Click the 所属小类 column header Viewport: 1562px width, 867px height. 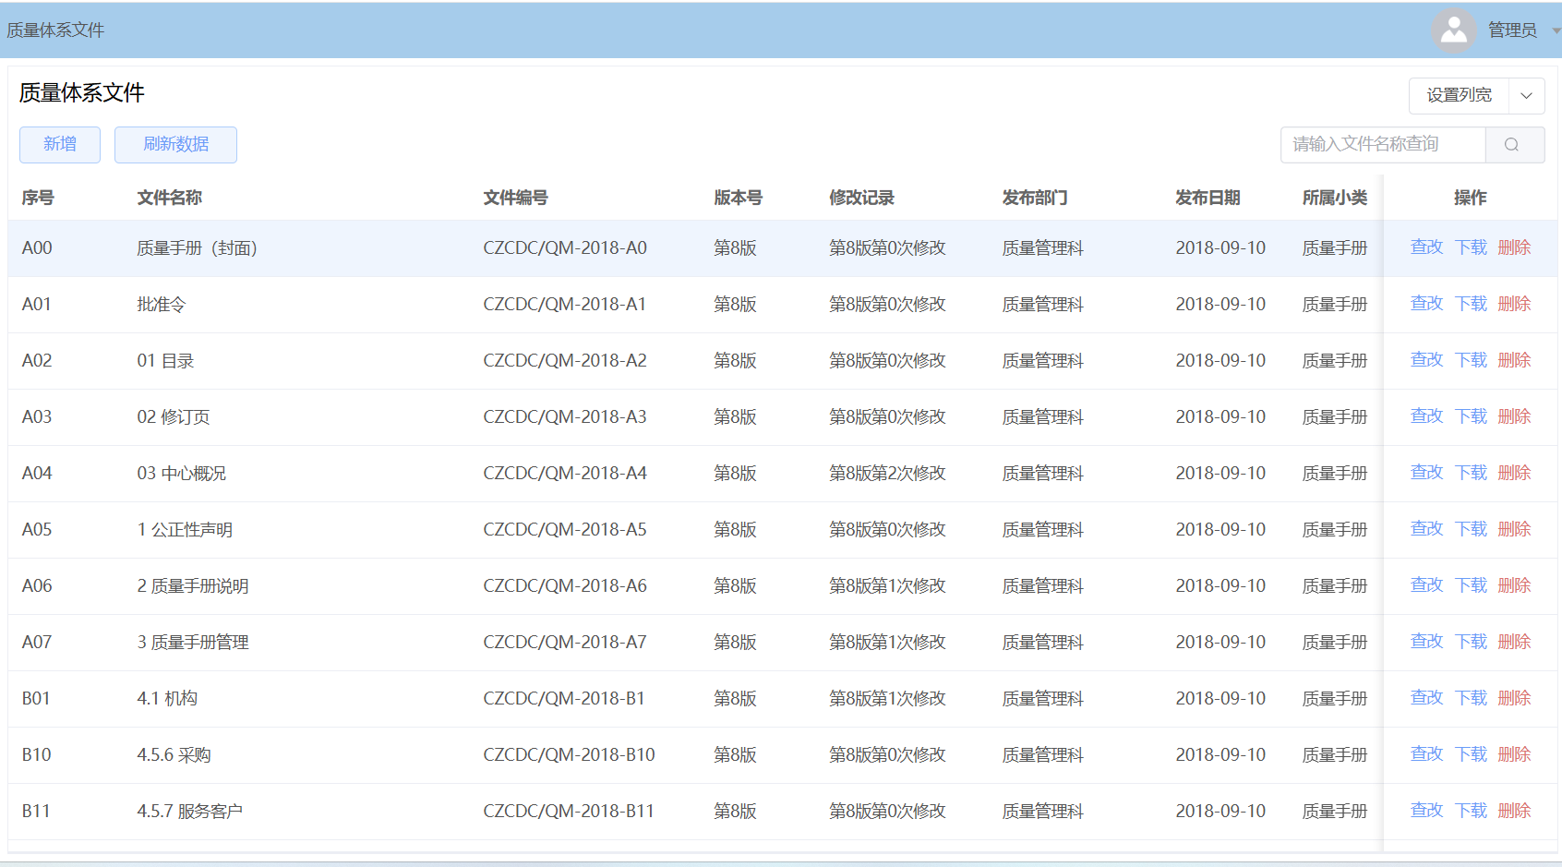(1335, 198)
